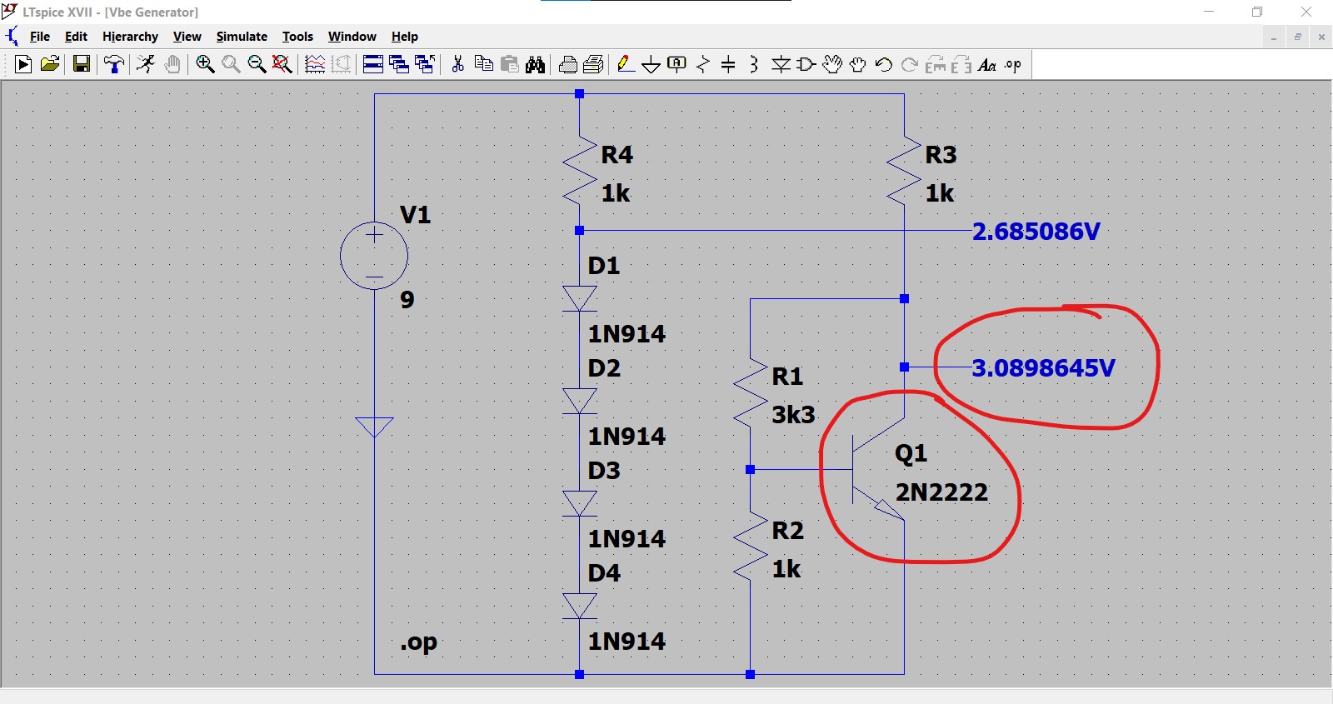Tile windows horizontally icon
Screen dimensions: 1333x704
point(373,64)
